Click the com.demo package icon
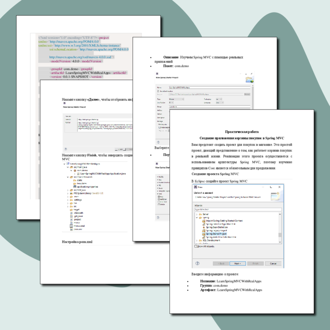This screenshot has width=330, height=330. coord(74,170)
